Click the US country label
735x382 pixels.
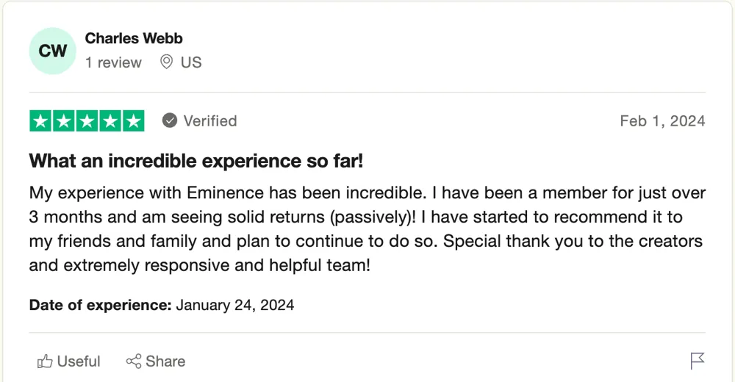[191, 62]
